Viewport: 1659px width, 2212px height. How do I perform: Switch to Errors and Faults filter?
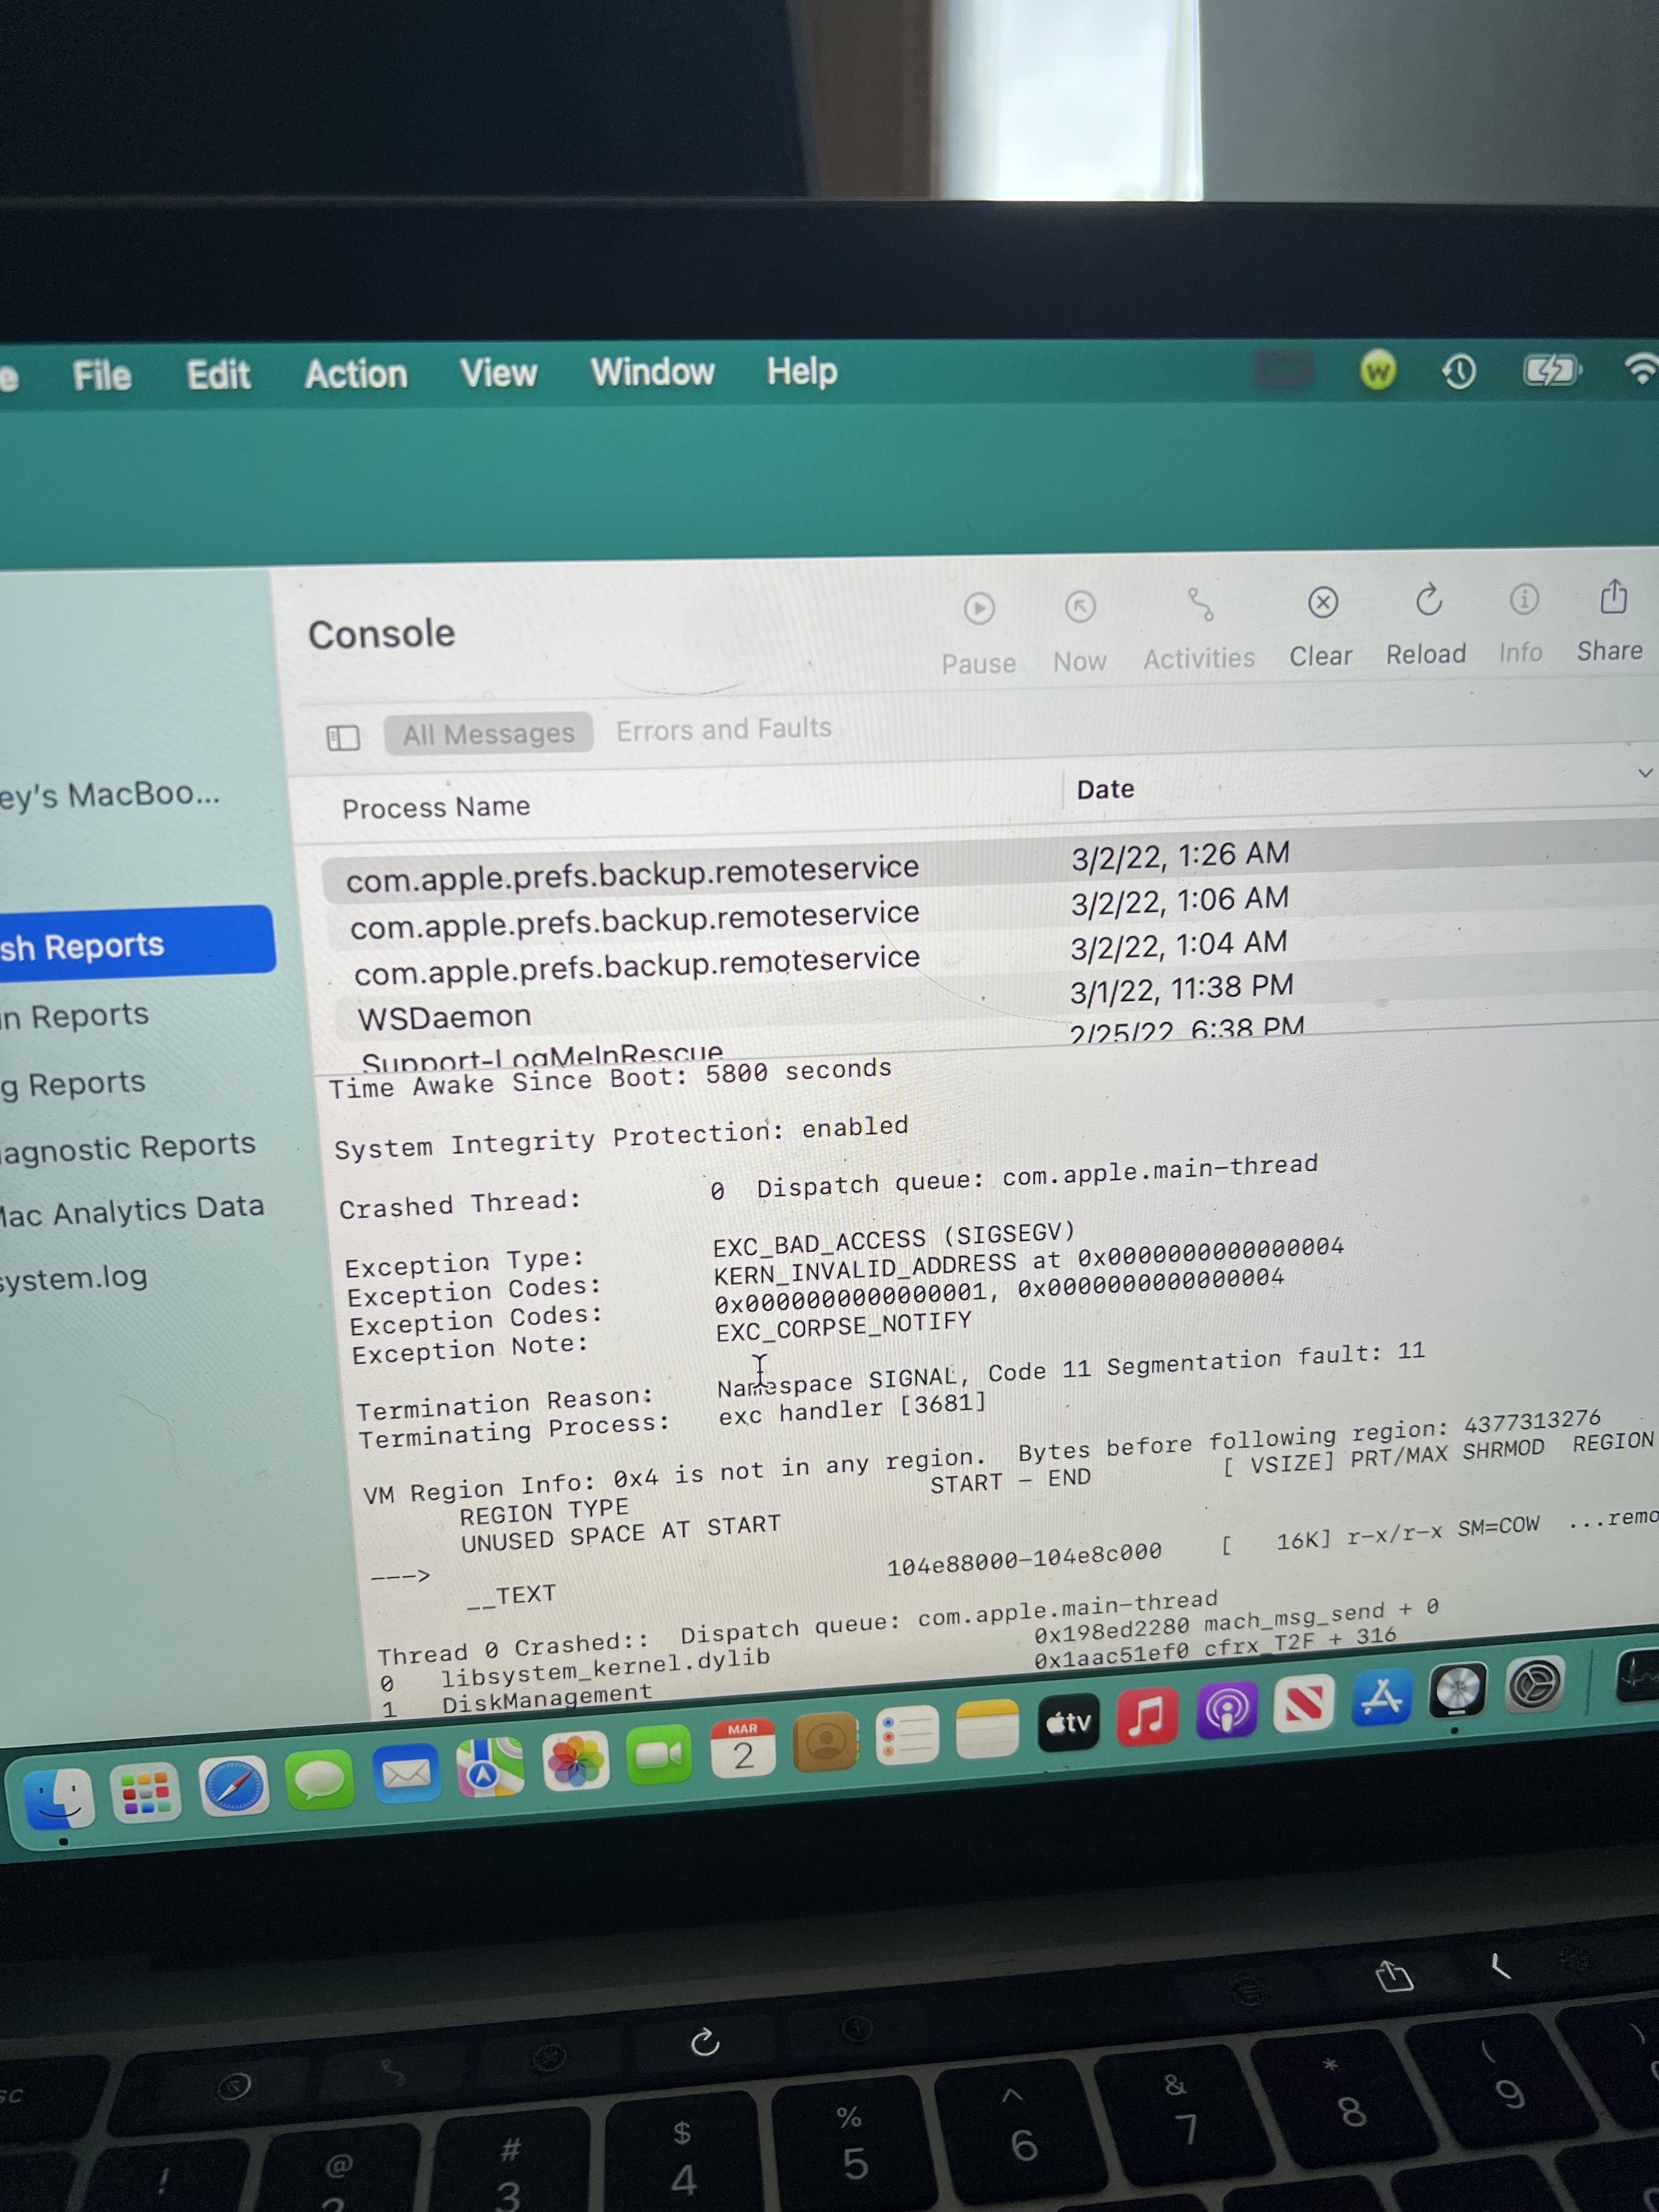coord(723,729)
